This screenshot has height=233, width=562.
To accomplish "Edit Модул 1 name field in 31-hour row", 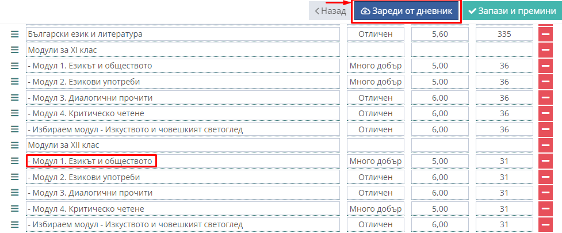I will pyautogui.click(x=183, y=161).
